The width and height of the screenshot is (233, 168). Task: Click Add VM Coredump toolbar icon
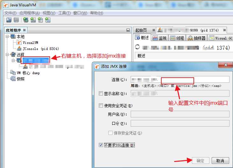(x=40, y=20)
